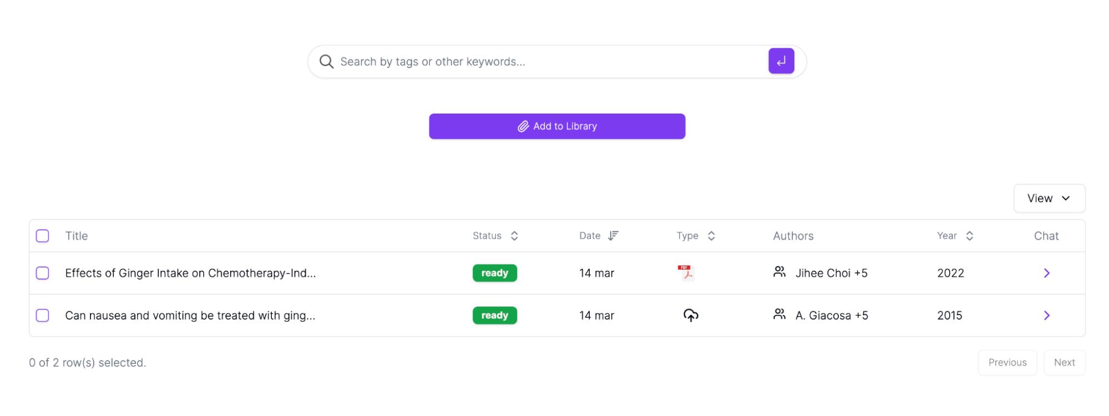Open the View dropdown
1109x416 pixels.
1049,198
